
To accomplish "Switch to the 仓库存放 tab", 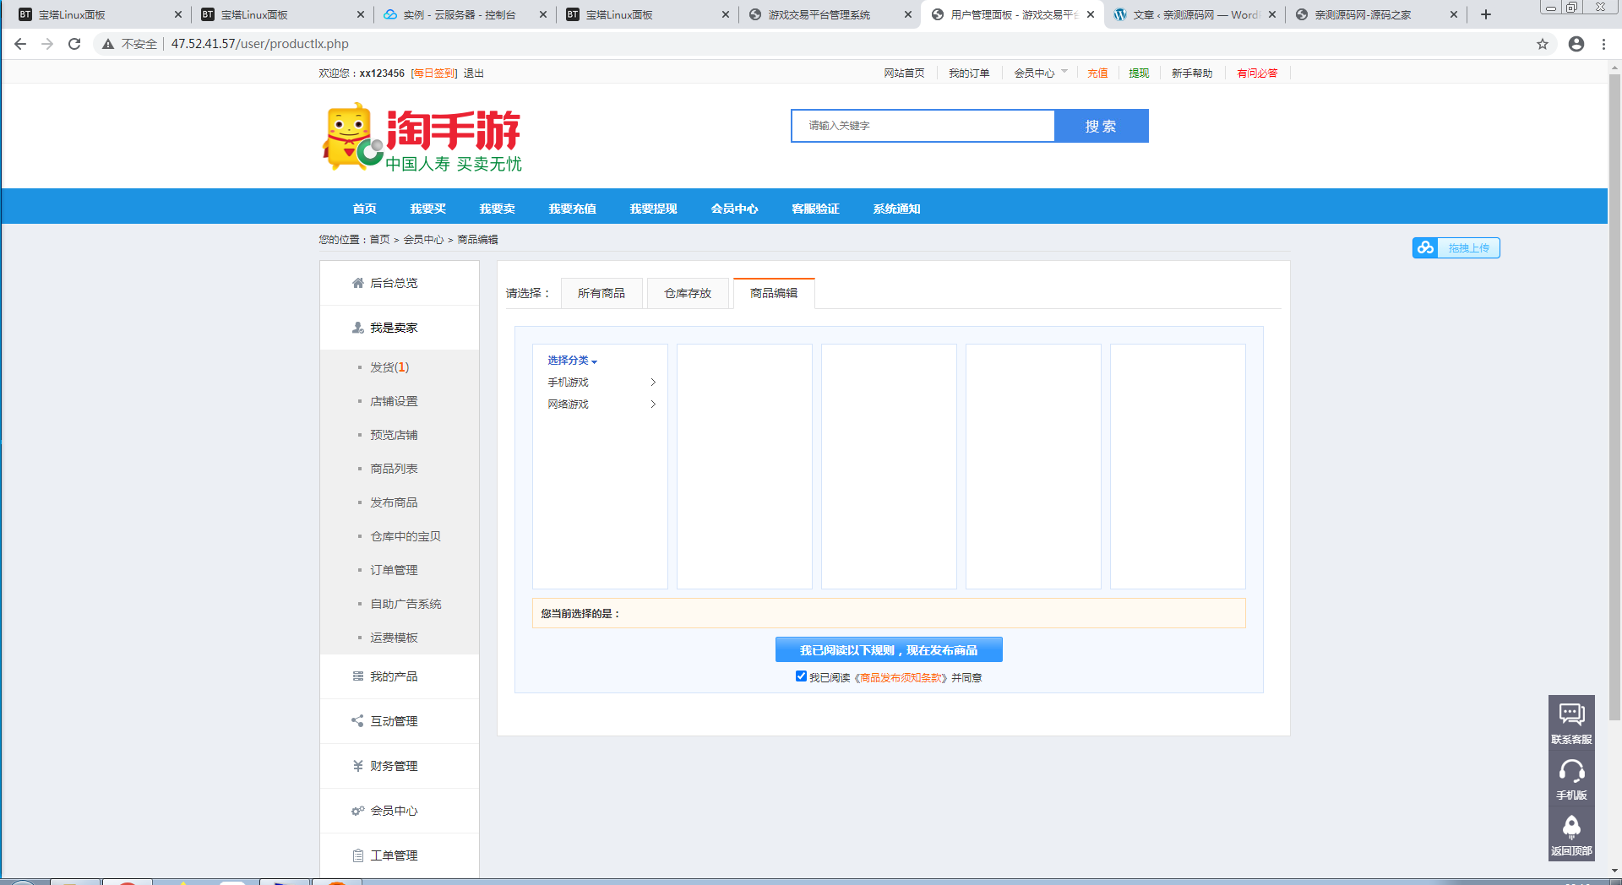I will [x=688, y=293].
